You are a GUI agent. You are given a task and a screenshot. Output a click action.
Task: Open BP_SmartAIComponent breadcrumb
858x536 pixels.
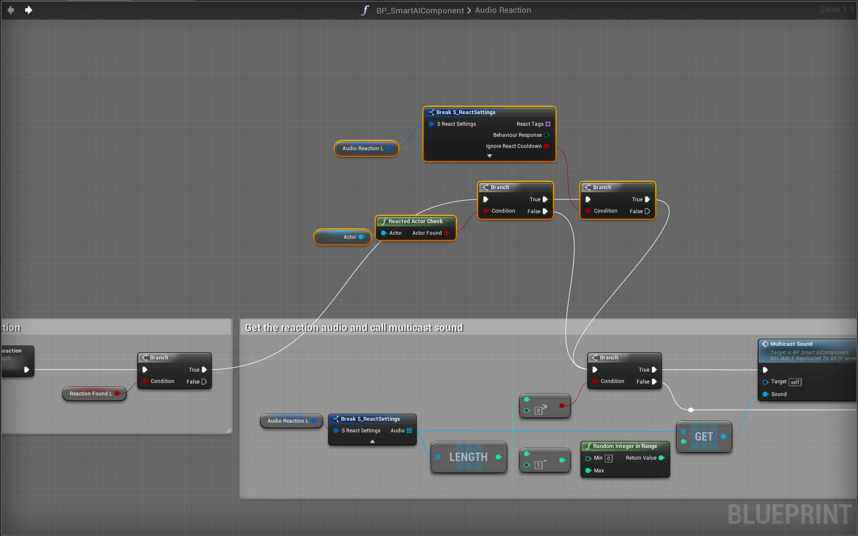[420, 11]
